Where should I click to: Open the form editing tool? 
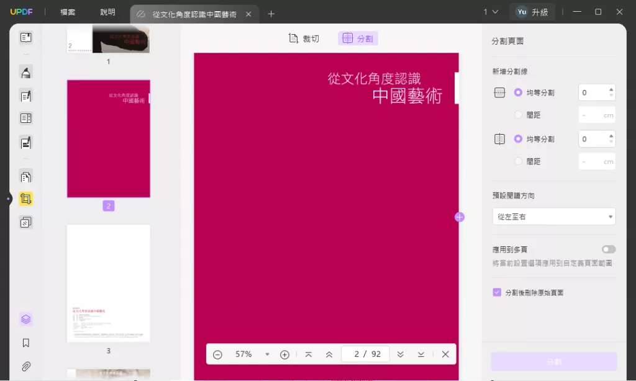[x=25, y=118]
